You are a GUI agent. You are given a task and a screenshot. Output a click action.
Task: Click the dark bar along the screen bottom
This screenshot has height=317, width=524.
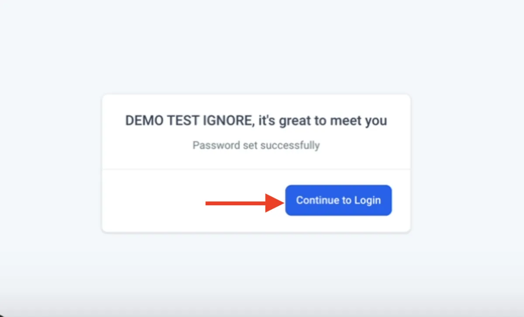(262, 312)
